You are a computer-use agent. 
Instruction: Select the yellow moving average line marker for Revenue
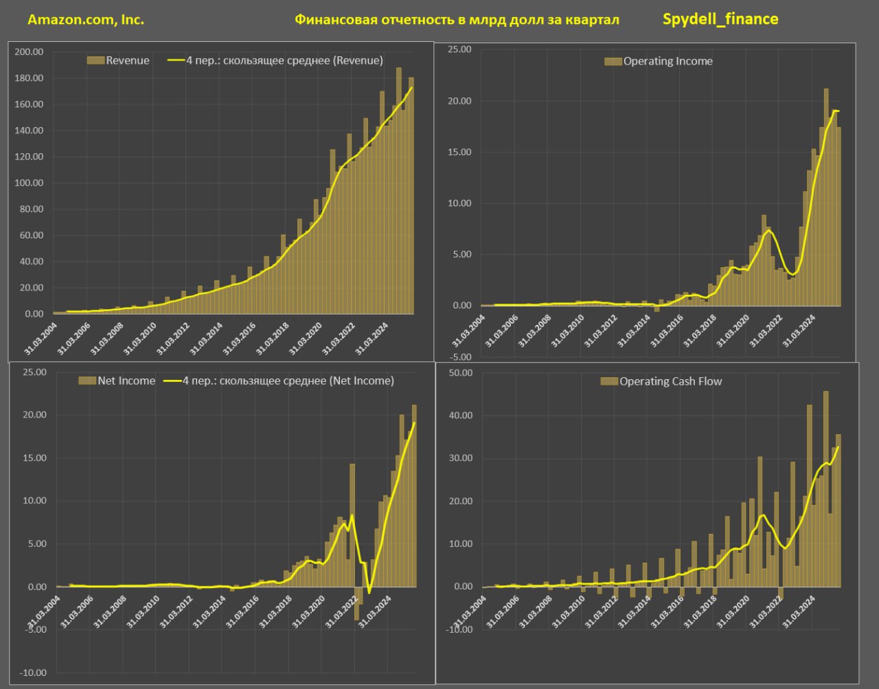[x=176, y=60]
